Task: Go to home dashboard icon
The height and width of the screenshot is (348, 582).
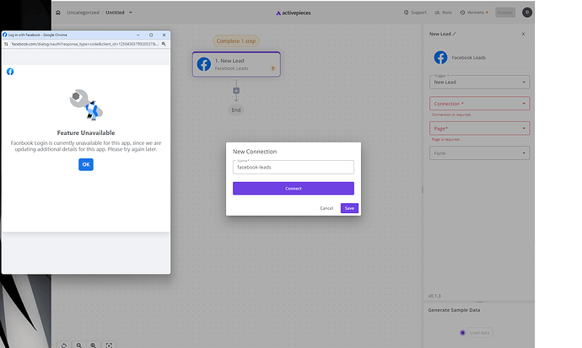Action: click(x=58, y=13)
